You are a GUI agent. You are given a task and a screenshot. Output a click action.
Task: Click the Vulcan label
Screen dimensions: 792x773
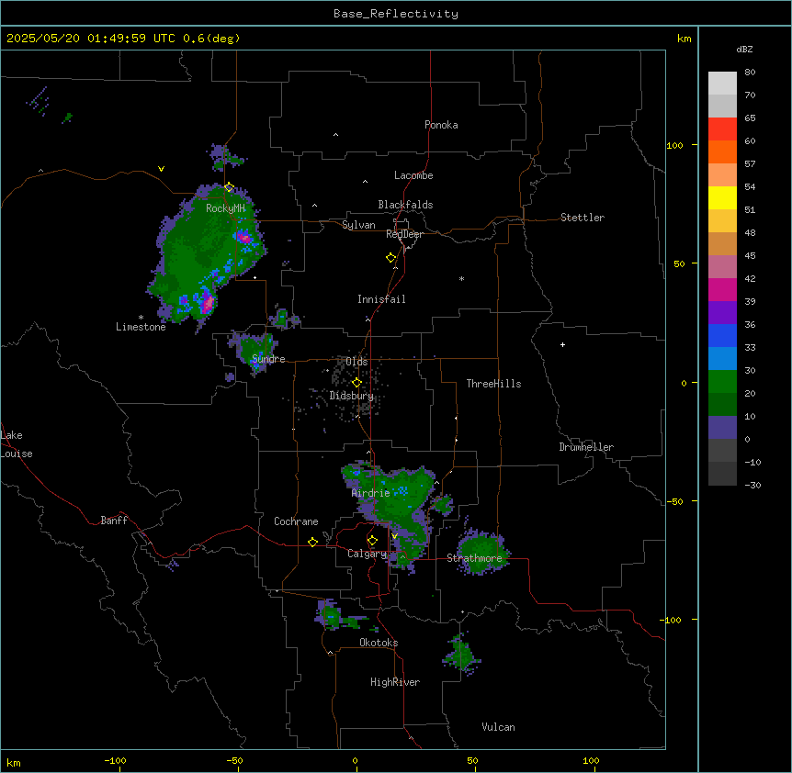(x=498, y=727)
